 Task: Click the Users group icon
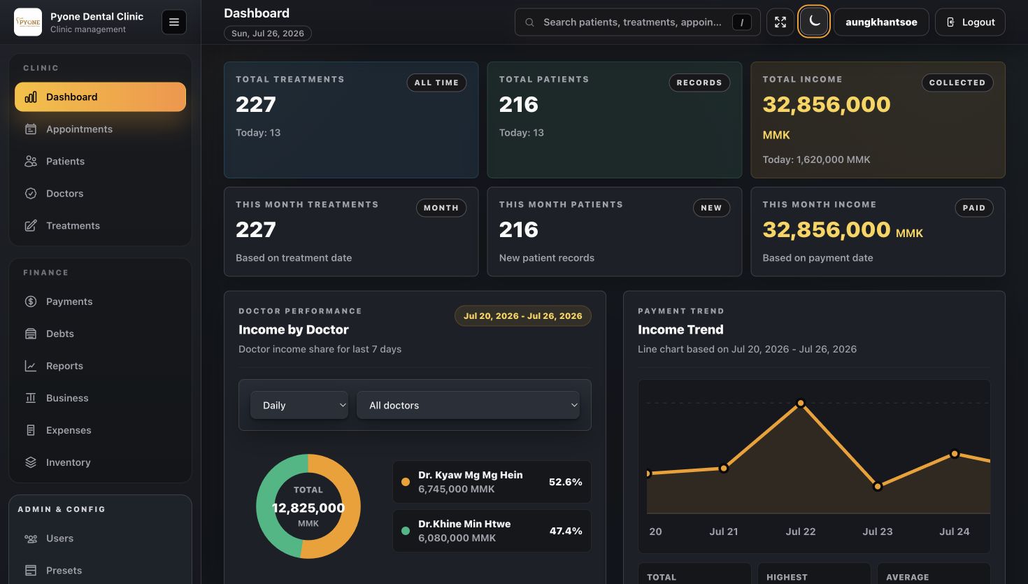point(31,539)
